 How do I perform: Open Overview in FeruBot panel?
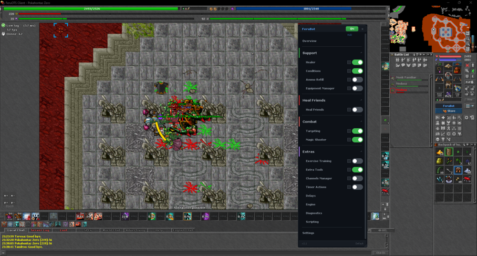coord(310,41)
